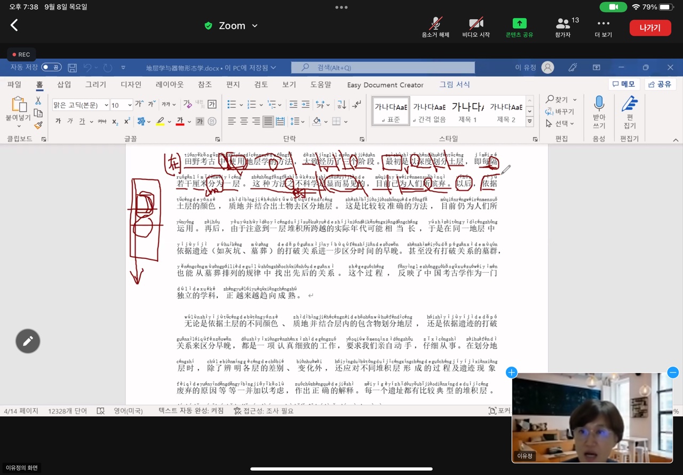This screenshot has width=683, height=475.
Task: Click the strikethrough formatting icon
Action: 102,122
